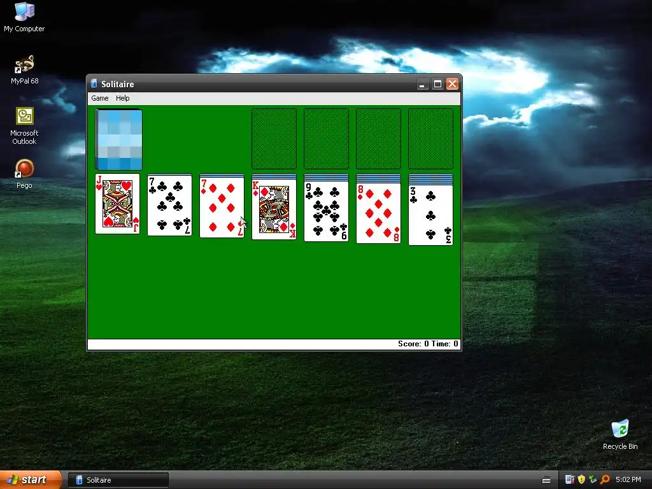
Task: Click the 5:02 PM clock
Action: click(x=628, y=480)
